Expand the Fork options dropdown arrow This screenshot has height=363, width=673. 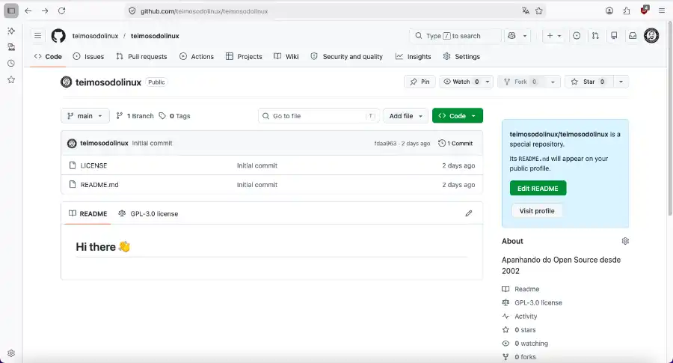pos(553,82)
